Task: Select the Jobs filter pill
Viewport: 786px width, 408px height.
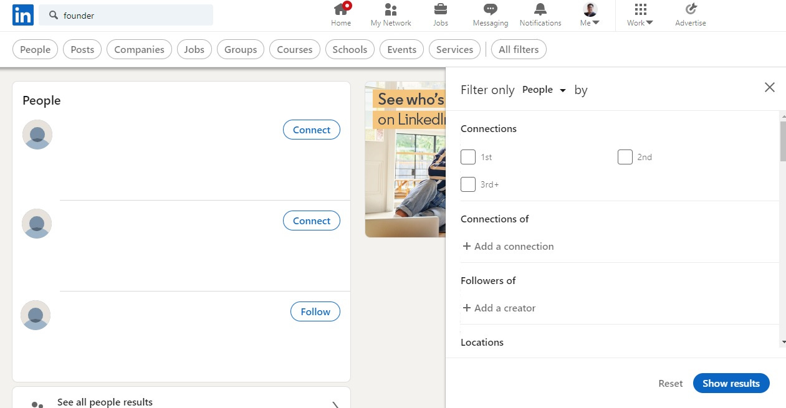Action: coord(194,50)
